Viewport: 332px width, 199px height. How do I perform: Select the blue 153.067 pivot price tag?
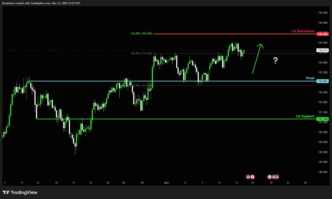tap(323, 82)
